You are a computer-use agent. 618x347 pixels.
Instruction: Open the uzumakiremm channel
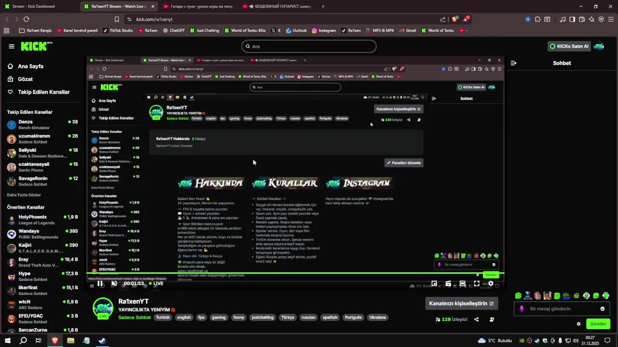click(x=42, y=139)
